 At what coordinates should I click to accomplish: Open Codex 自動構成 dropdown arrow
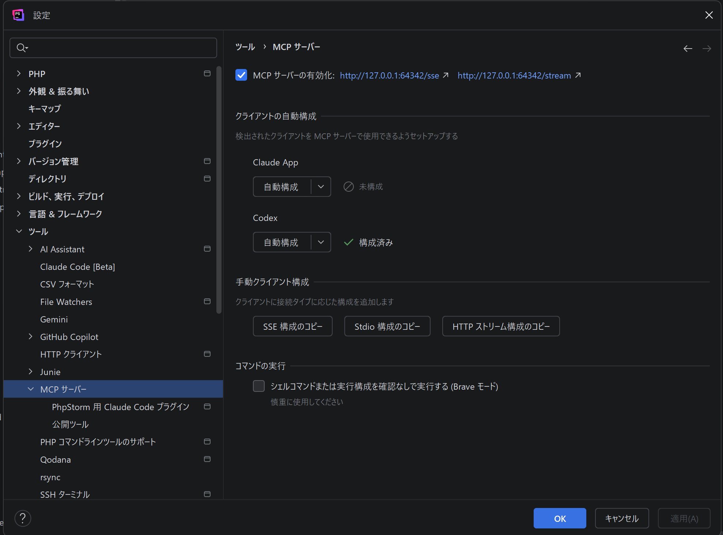321,242
